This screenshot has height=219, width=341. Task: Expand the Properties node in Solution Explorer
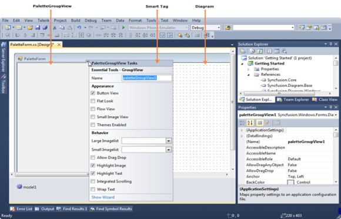click(x=249, y=69)
